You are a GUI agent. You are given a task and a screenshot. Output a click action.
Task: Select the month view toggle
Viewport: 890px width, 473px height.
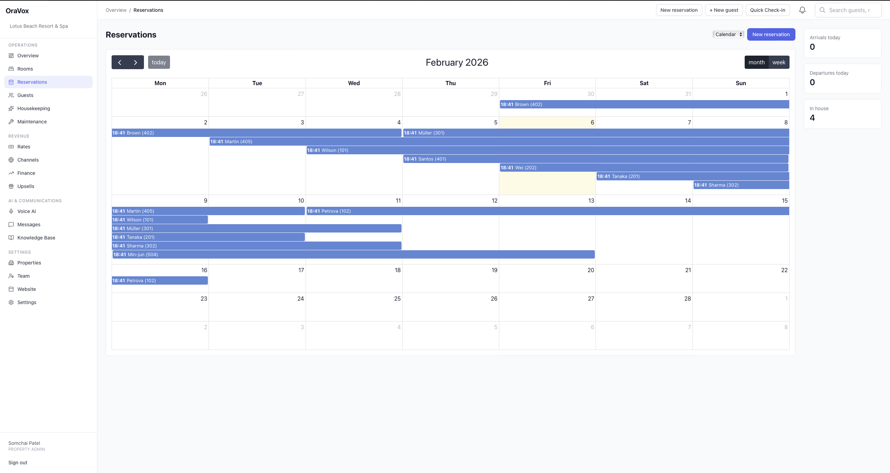(756, 62)
